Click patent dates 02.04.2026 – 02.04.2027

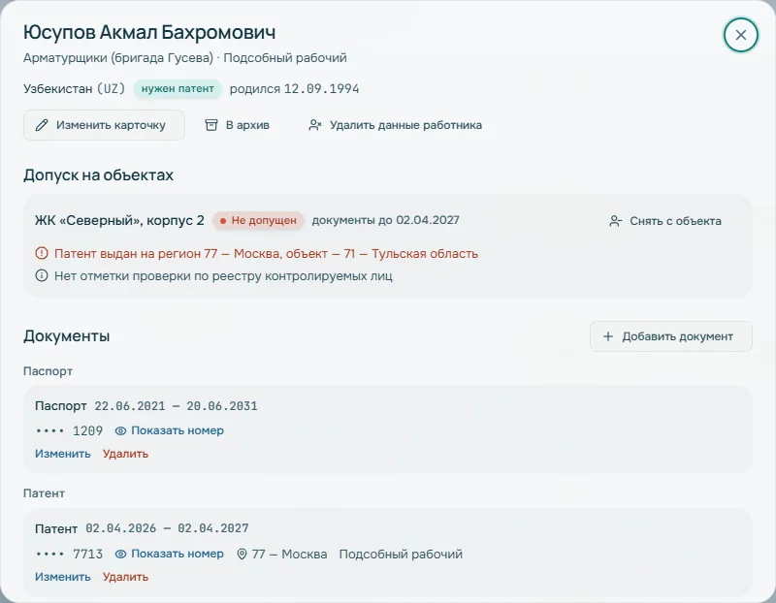[167, 528]
